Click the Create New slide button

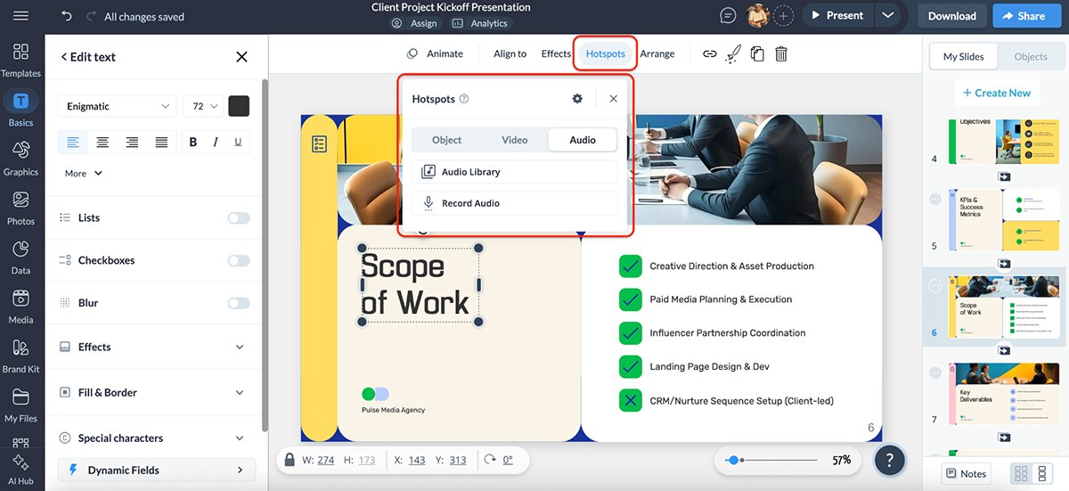pos(996,93)
